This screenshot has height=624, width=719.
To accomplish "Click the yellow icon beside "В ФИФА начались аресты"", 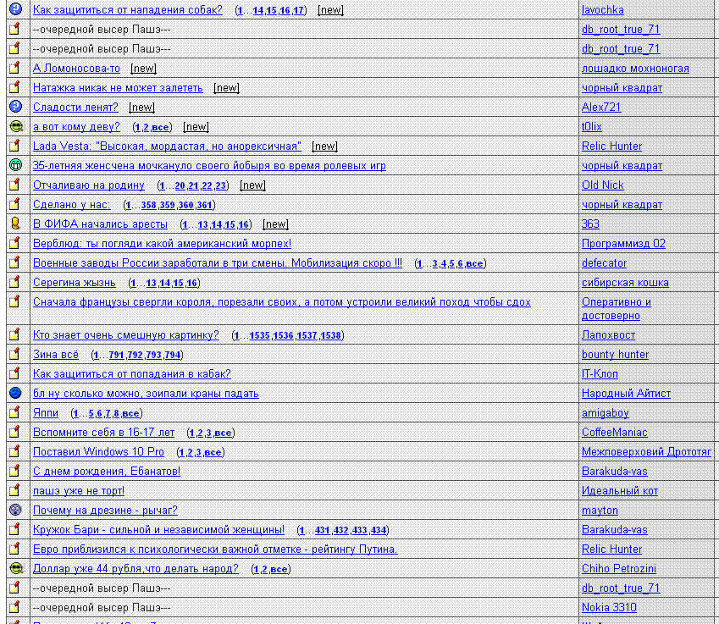I will (14, 224).
